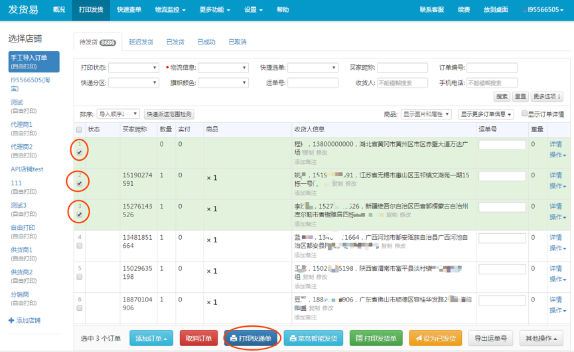Click the 搜索 search button

click(x=502, y=96)
